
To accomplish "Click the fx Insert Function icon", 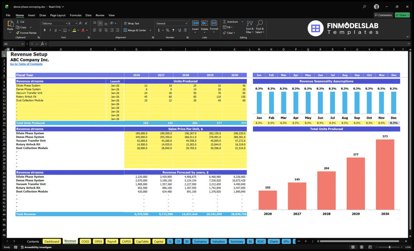I will (x=42, y=44).
